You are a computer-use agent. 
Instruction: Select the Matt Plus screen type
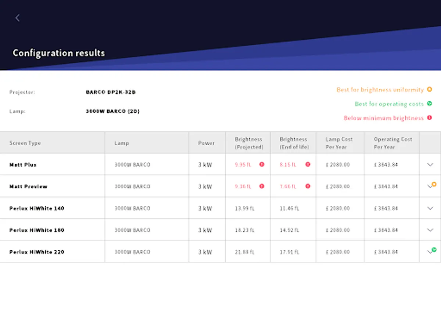pos(23,165)
